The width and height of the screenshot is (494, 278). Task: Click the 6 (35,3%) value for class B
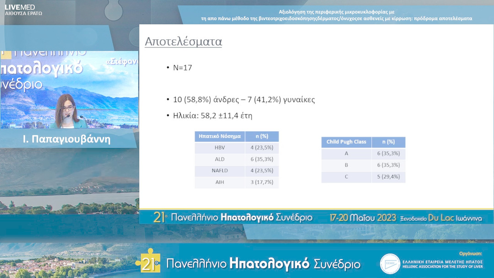(x=388, y=165)
